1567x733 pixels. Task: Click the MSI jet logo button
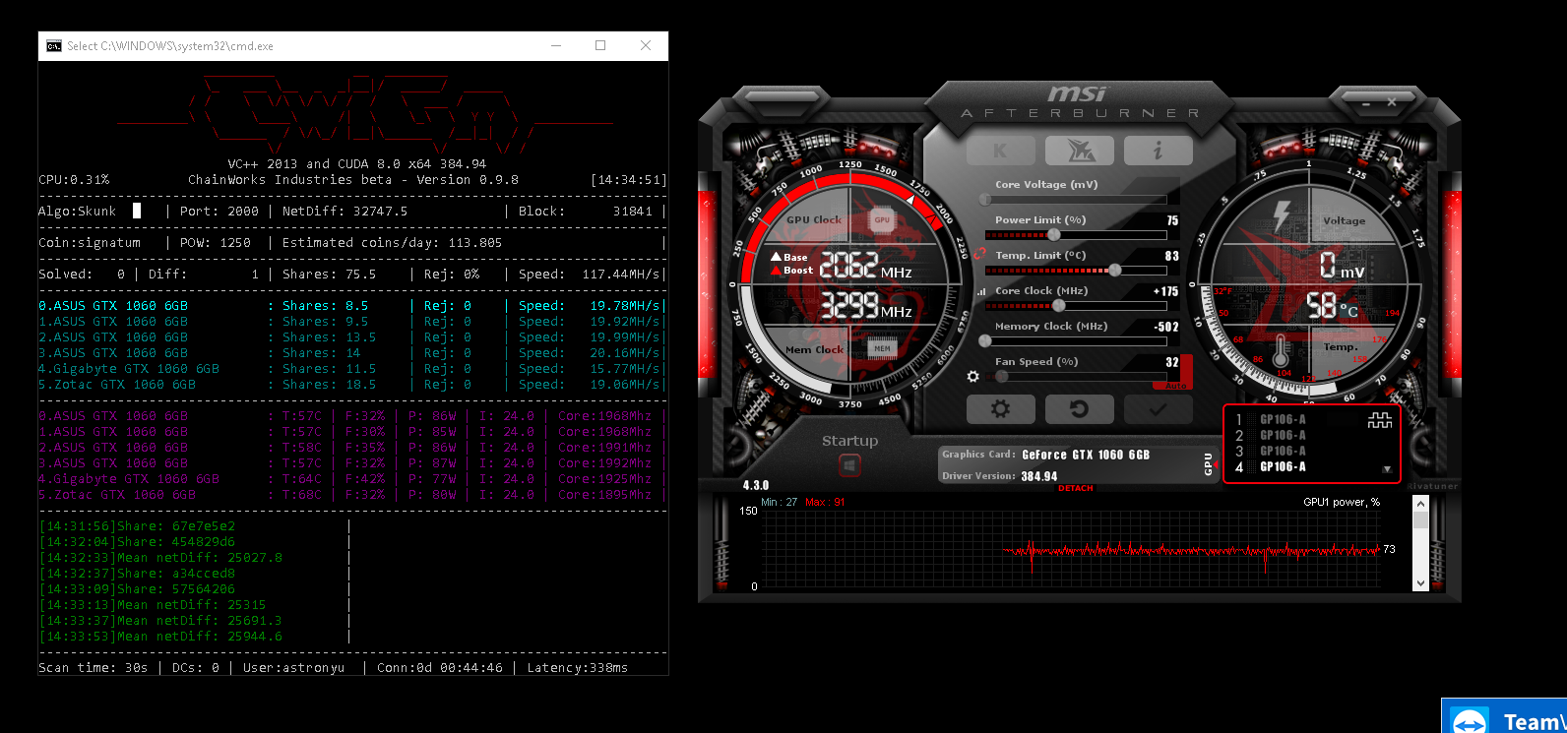[1079, 151]
